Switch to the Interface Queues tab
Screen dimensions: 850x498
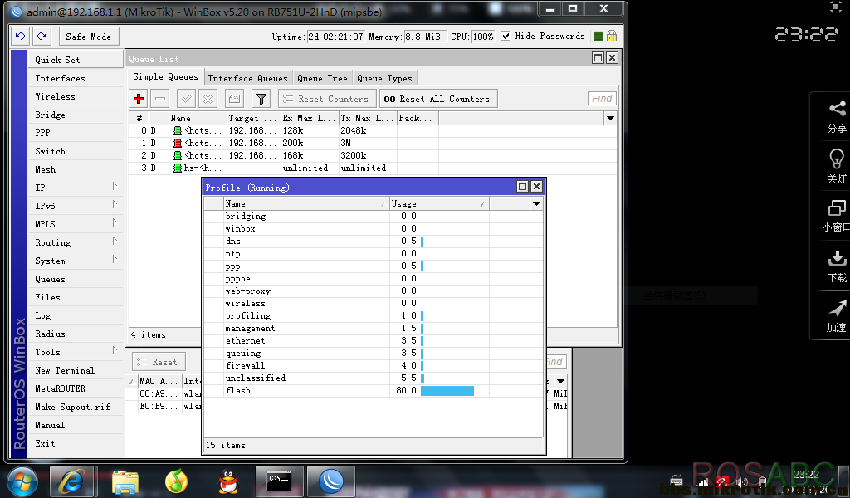point(247,78)
